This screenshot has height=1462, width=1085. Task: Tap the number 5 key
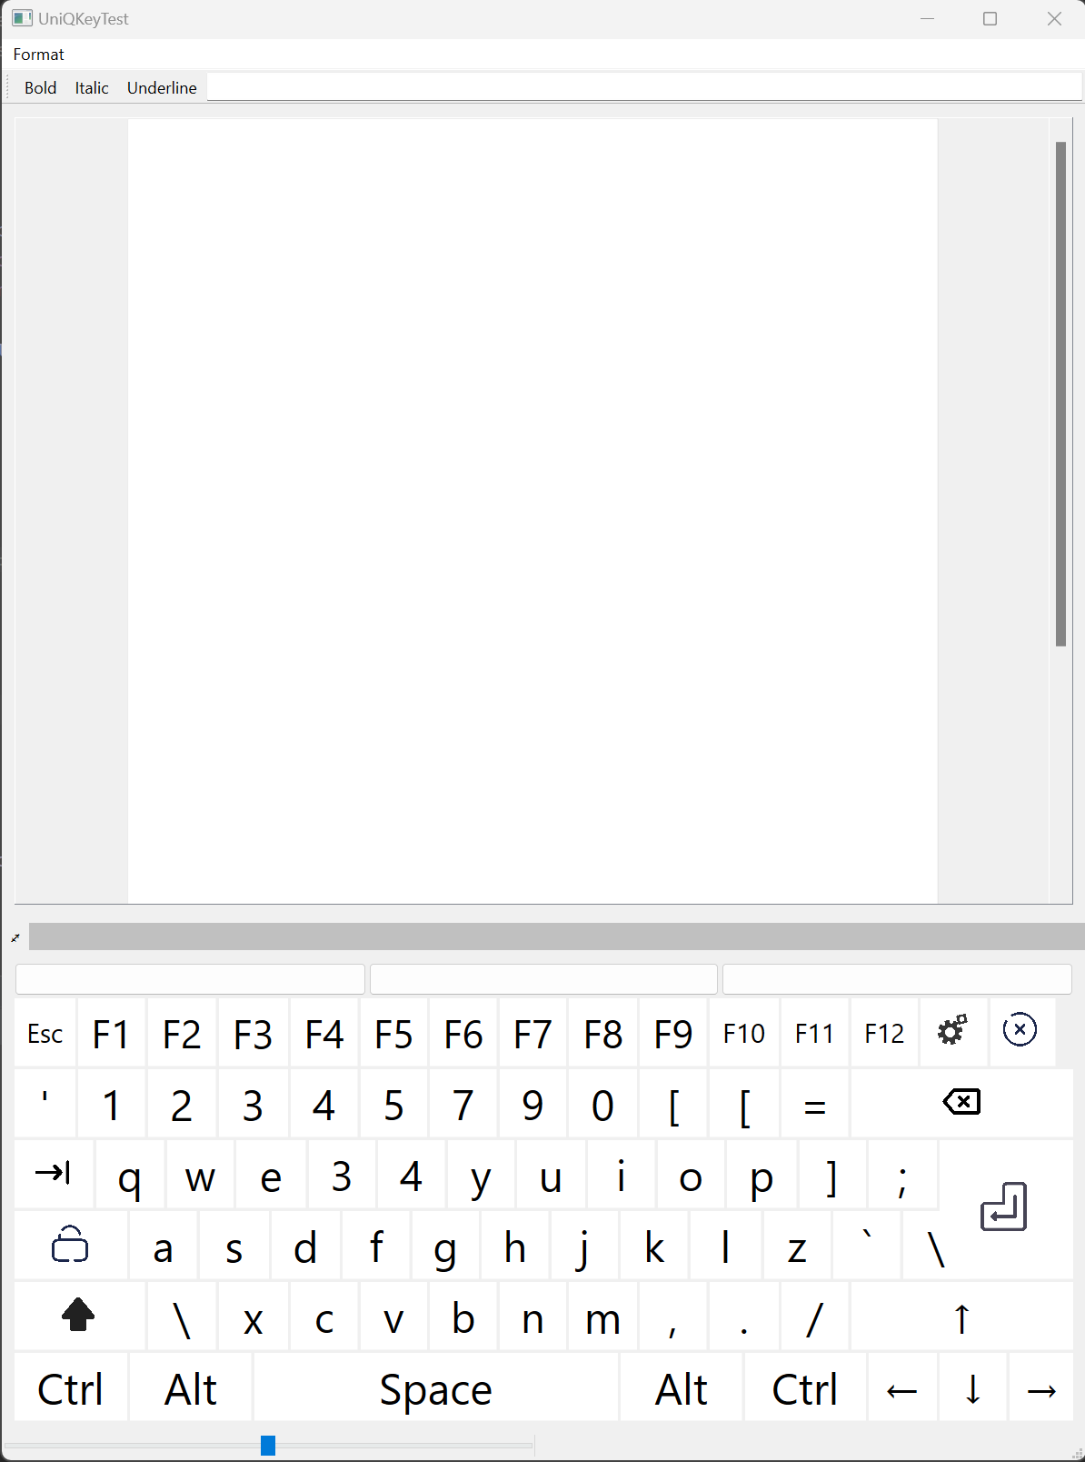393,1103
